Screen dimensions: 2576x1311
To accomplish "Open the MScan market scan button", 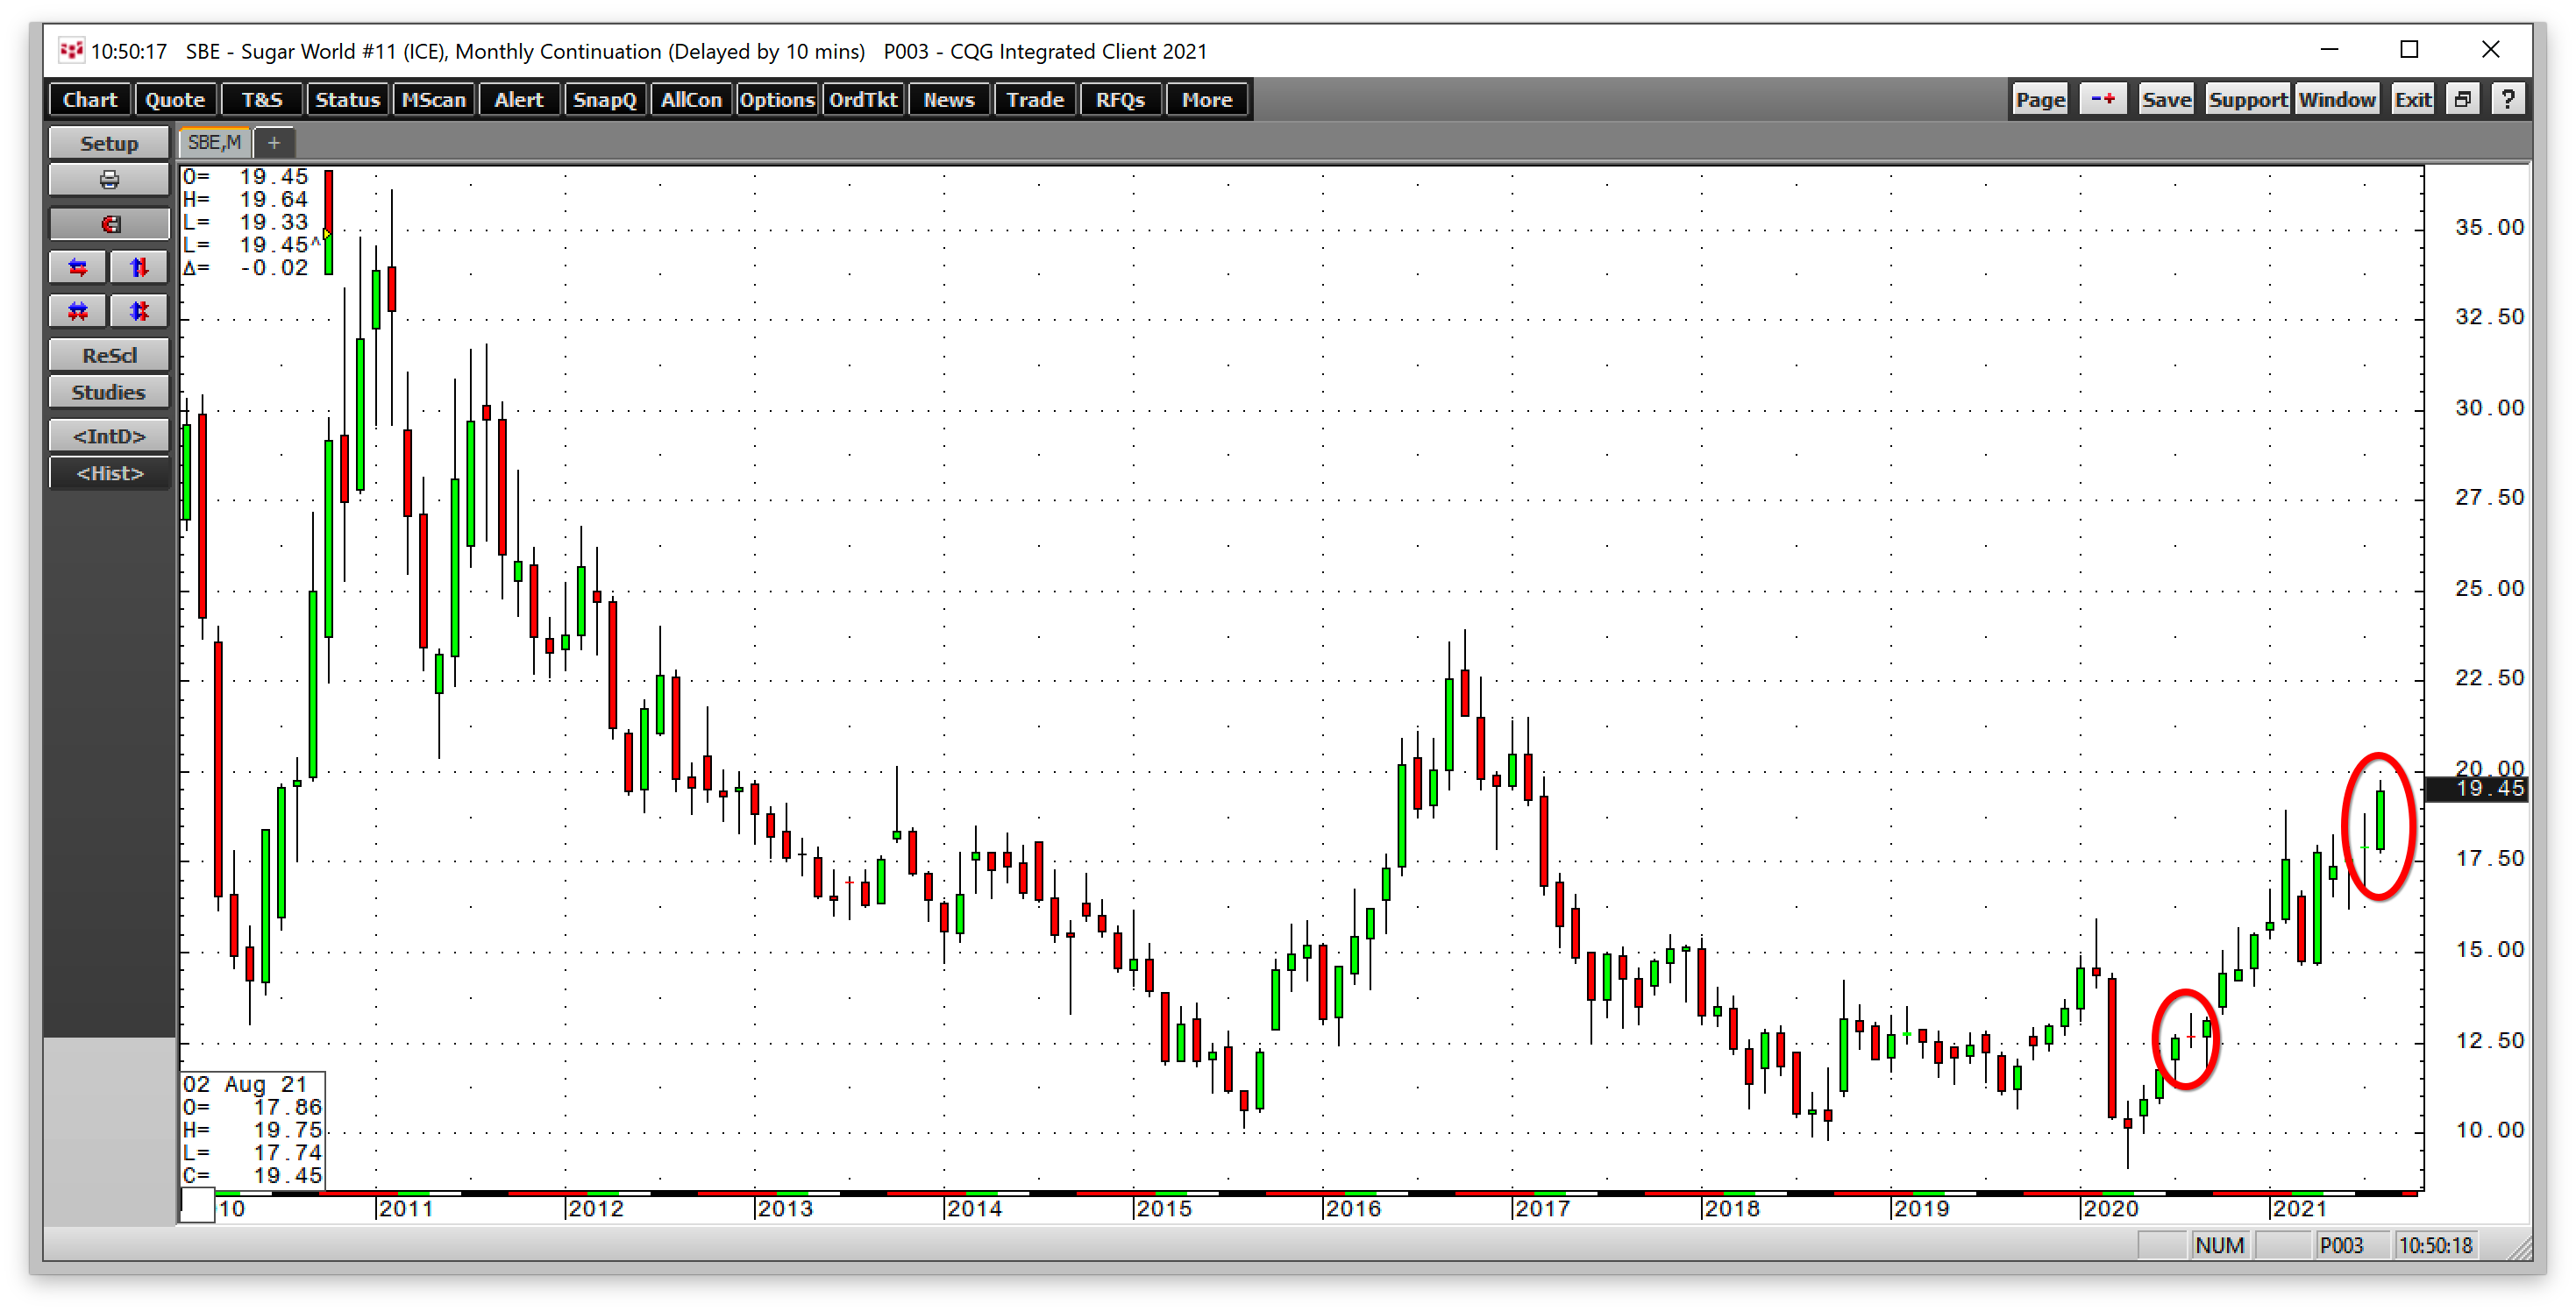I will (433, 100).
